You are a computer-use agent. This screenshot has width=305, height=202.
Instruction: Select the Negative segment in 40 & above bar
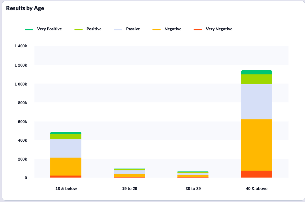[x=257, y=145]
